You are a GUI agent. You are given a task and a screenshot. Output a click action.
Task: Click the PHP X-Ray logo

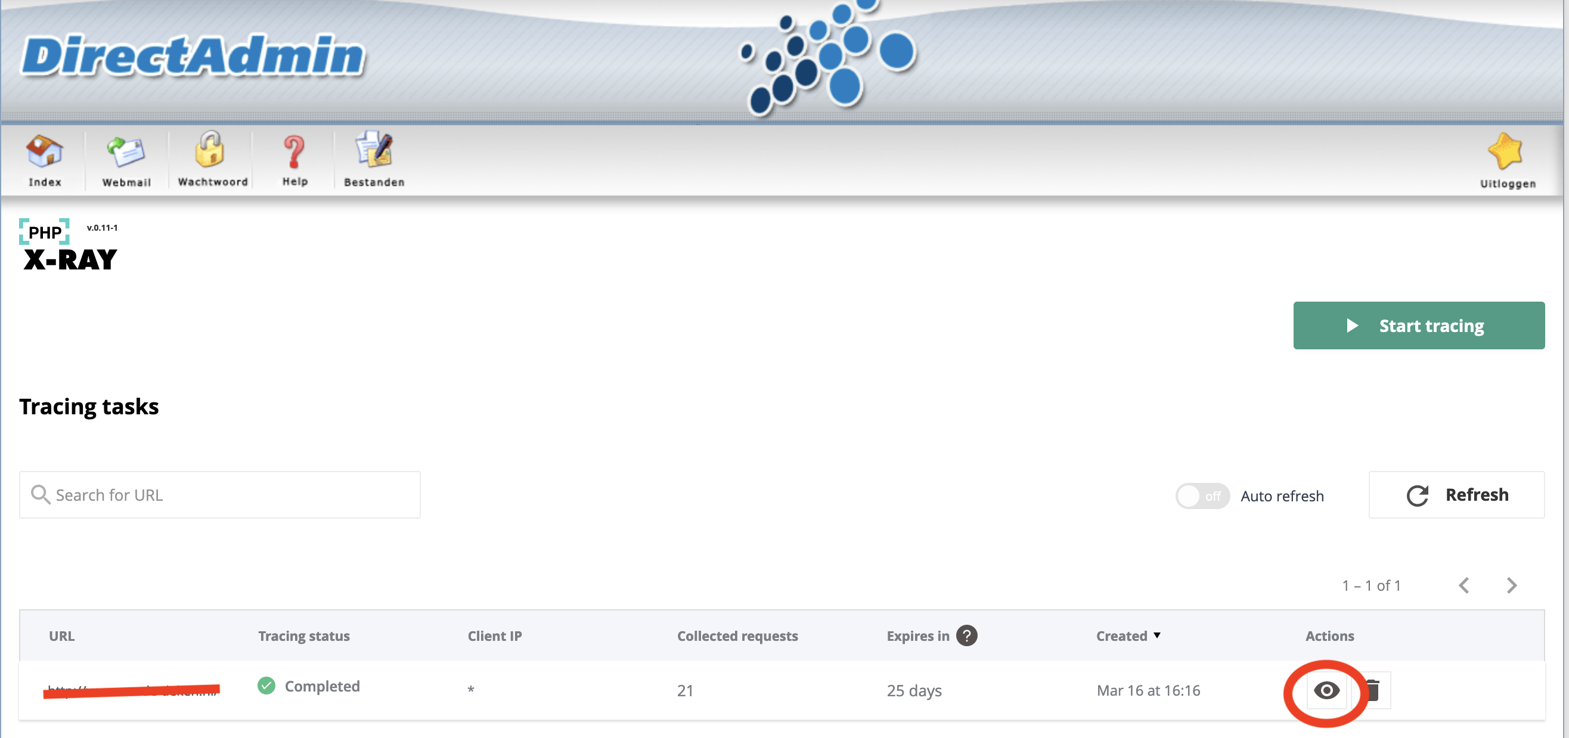(x=67, y=244)
